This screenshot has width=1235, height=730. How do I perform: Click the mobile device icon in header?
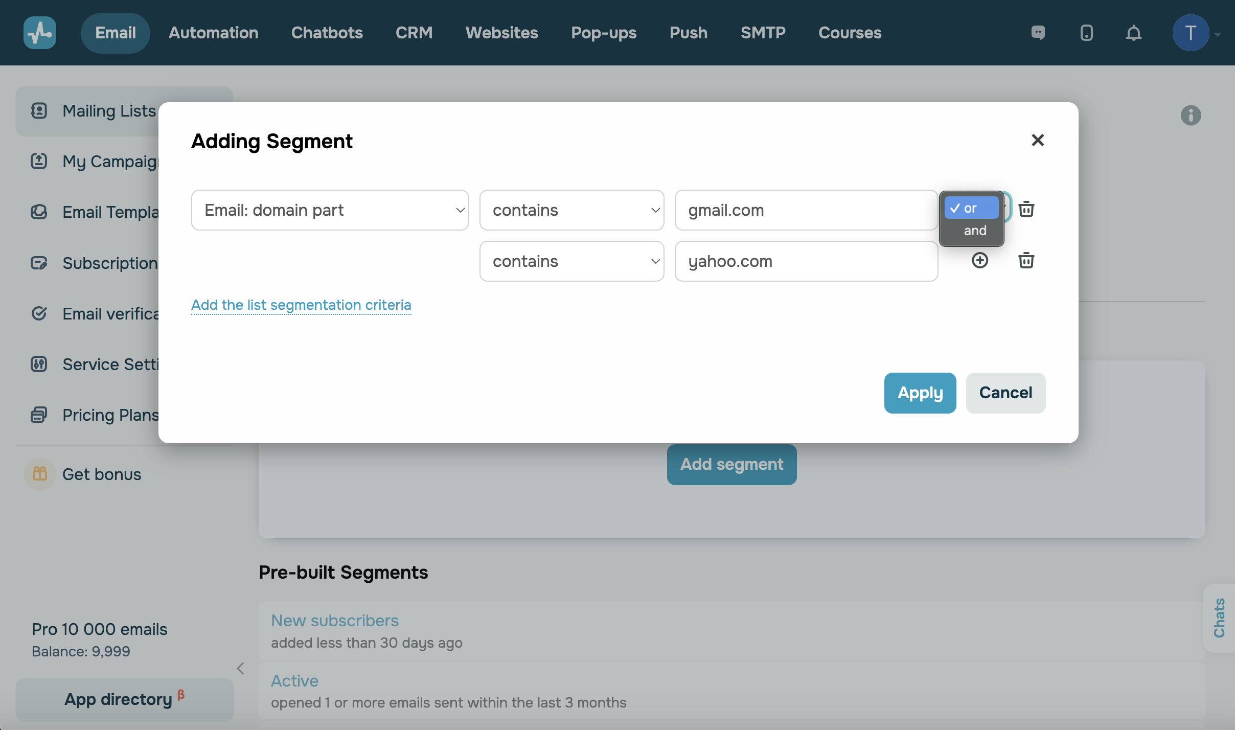click(1086, 33)
